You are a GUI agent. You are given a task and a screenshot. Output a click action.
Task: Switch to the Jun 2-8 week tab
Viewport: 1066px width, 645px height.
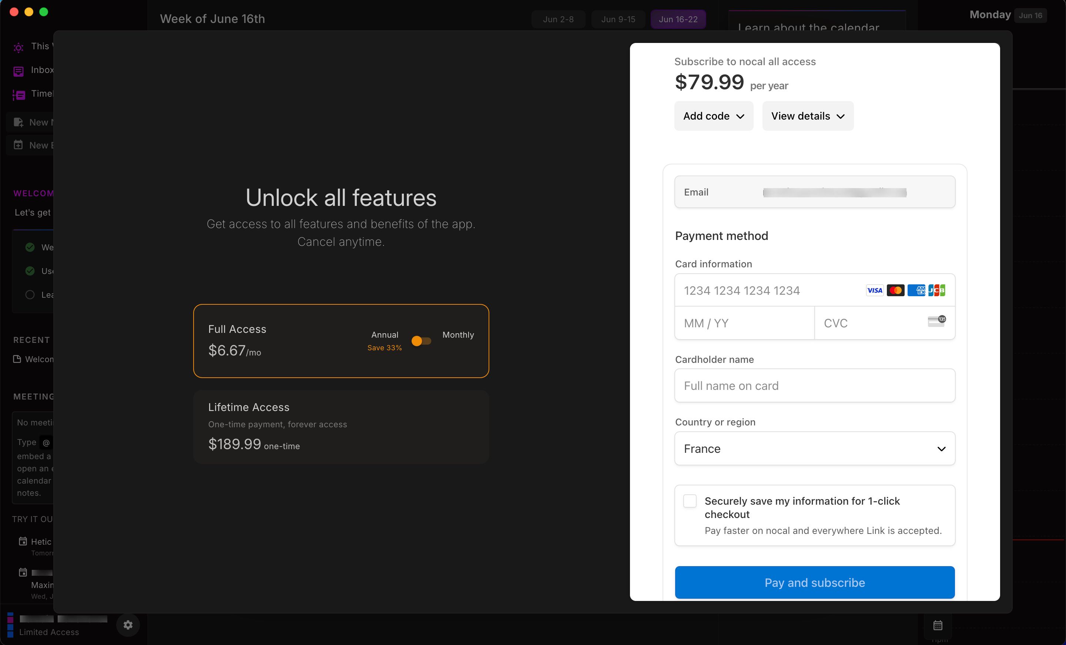point(558,19)
